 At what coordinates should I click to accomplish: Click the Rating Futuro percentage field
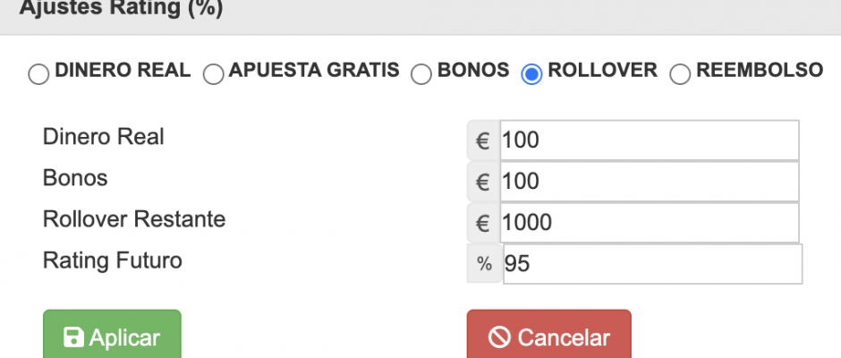[652, 264]
